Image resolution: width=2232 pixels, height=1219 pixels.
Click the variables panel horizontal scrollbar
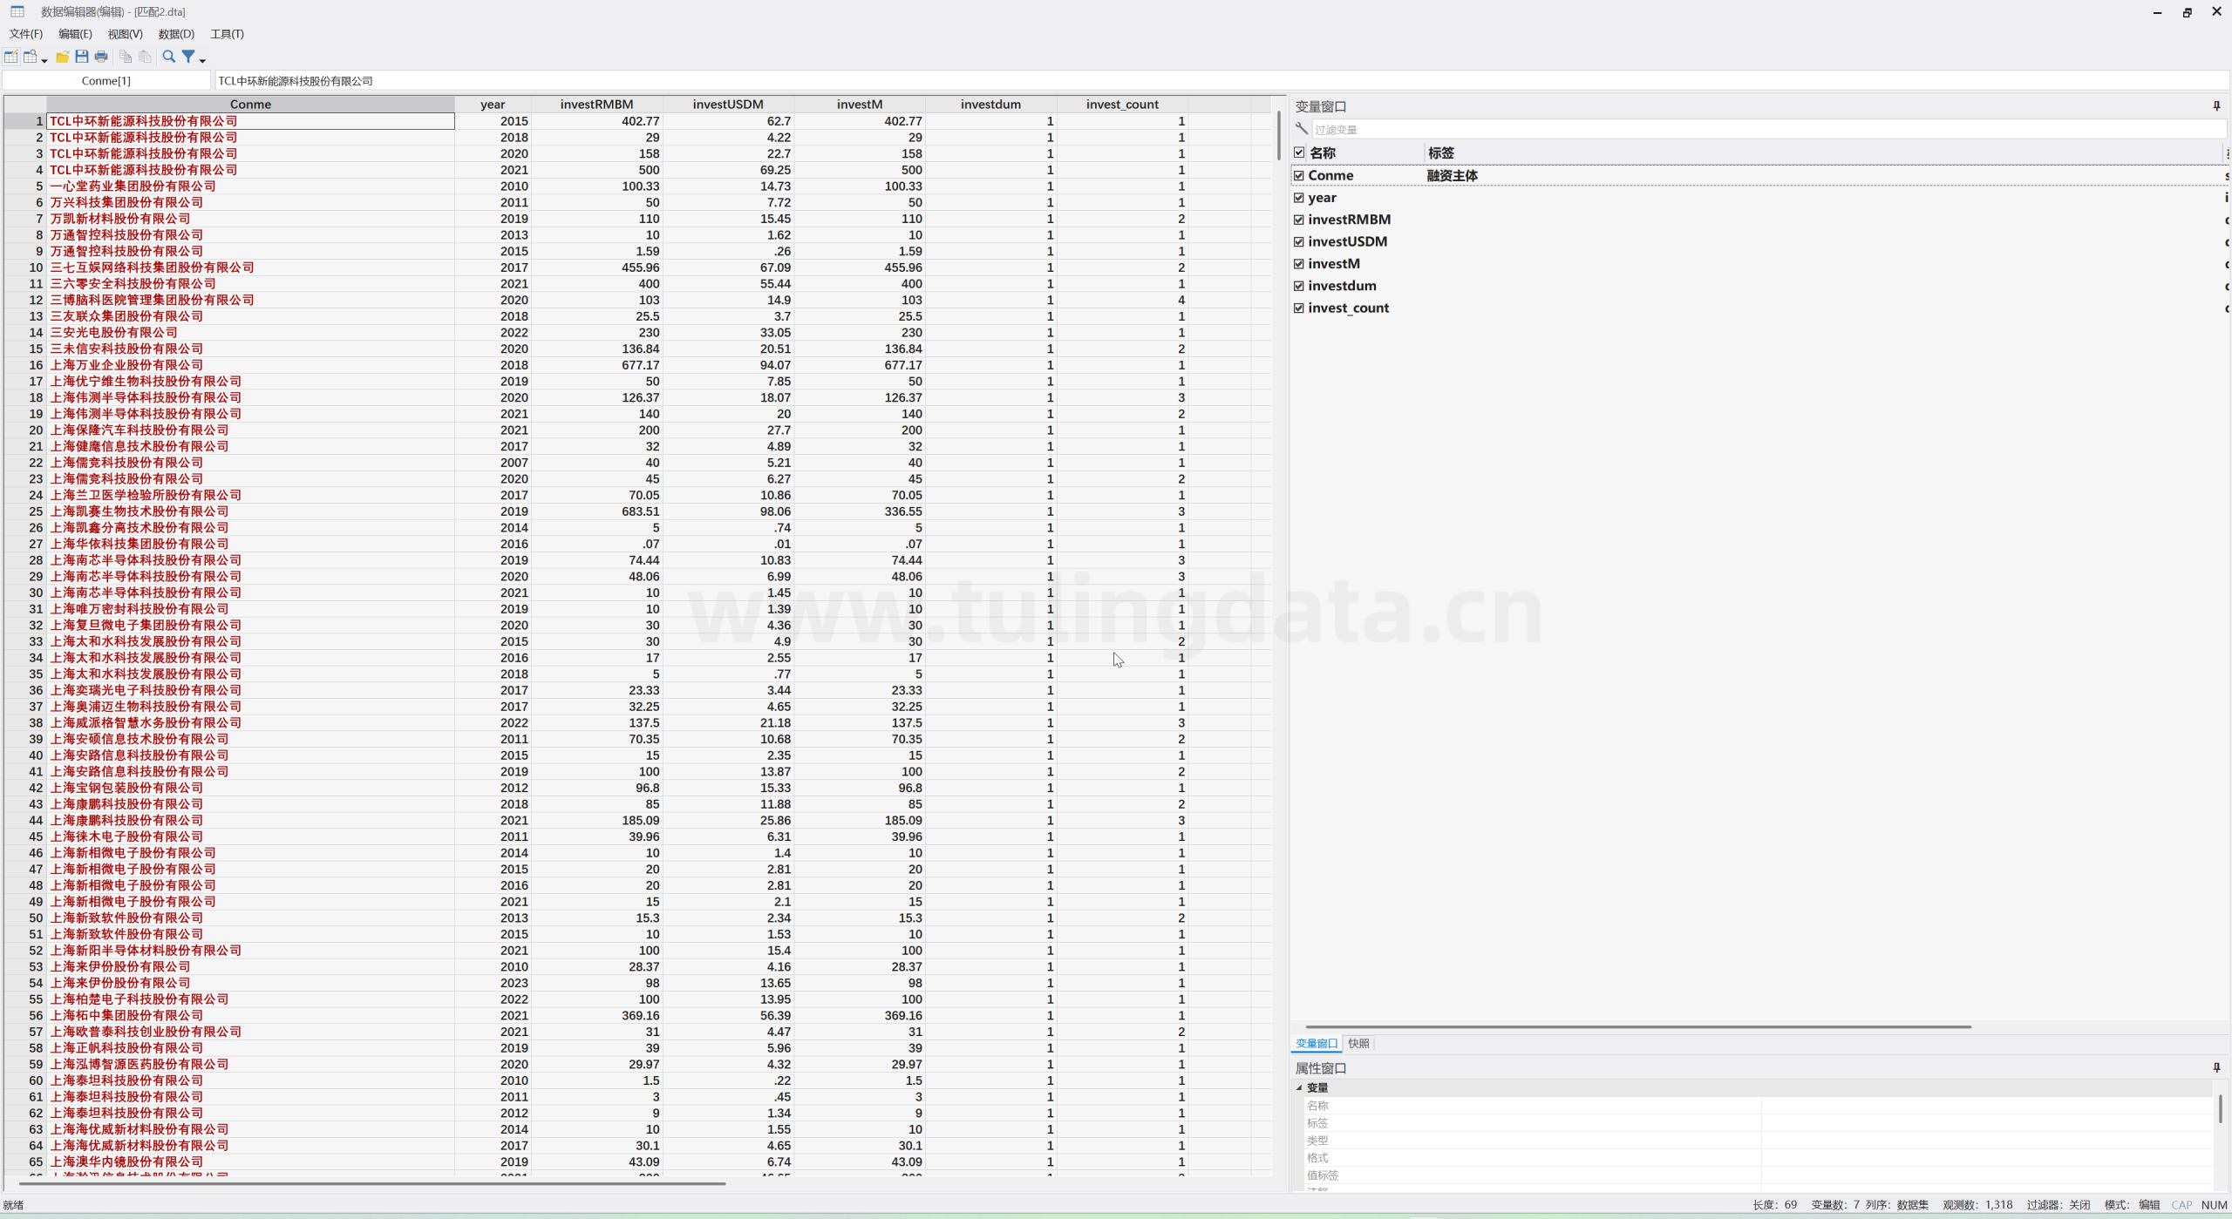1638,1026
